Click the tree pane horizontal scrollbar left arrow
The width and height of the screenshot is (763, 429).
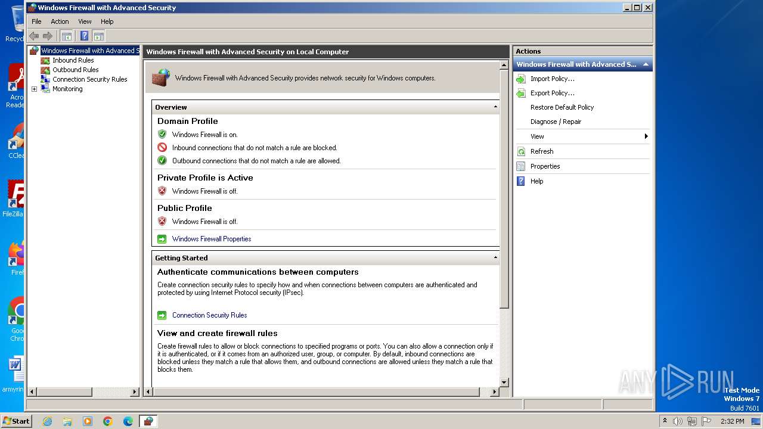tap(32, 392)
